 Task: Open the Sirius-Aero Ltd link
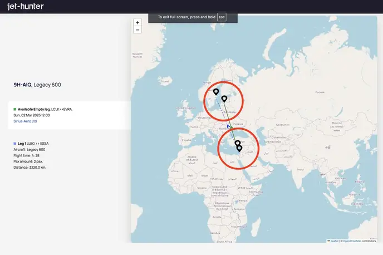pyautogui.click(x=25, y=121)
